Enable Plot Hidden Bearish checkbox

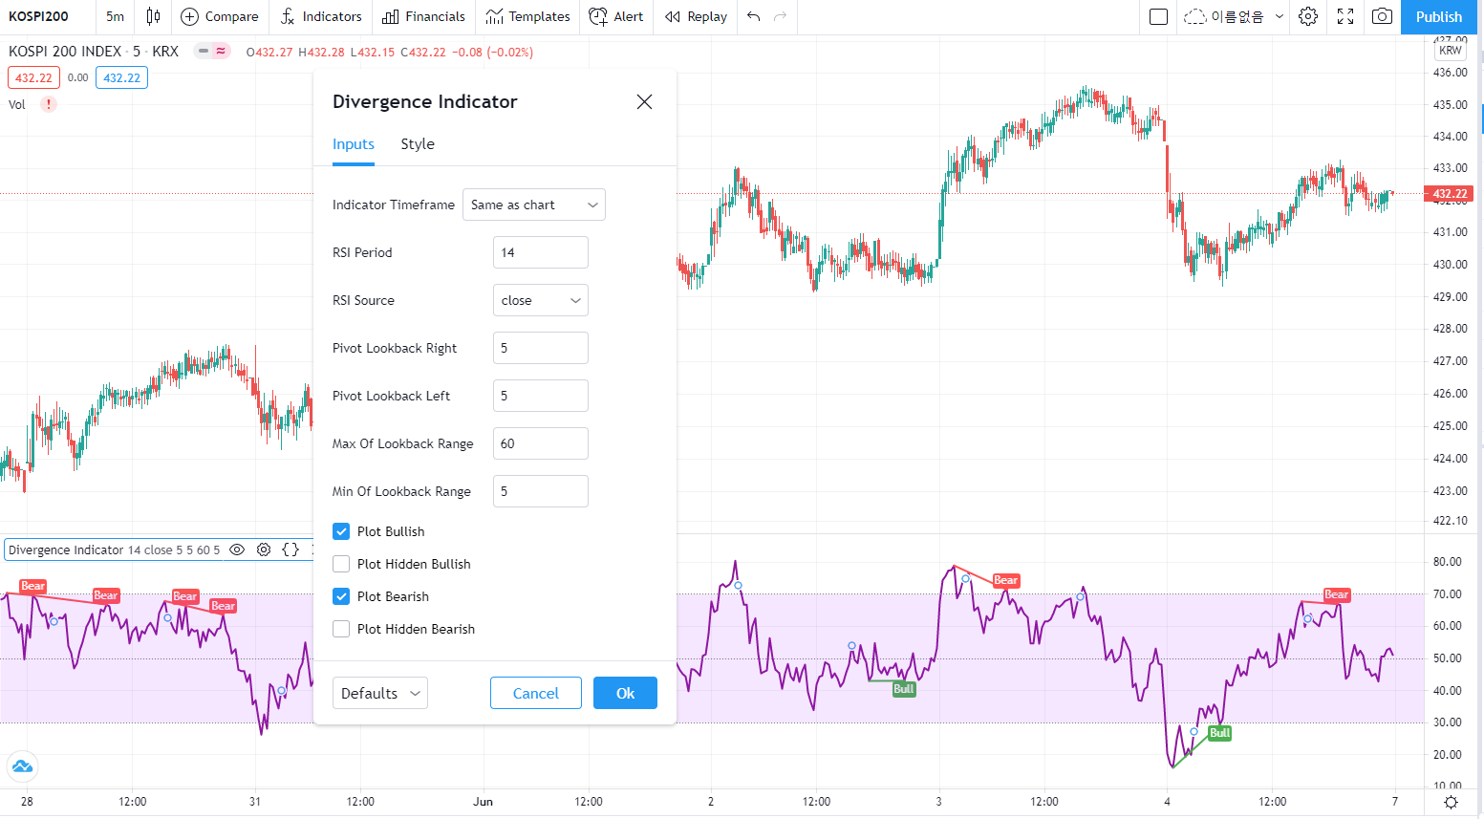[341, 629]
